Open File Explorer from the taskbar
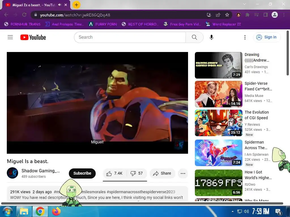The width and height of the screenshot is (290, 217). point(24,211)
